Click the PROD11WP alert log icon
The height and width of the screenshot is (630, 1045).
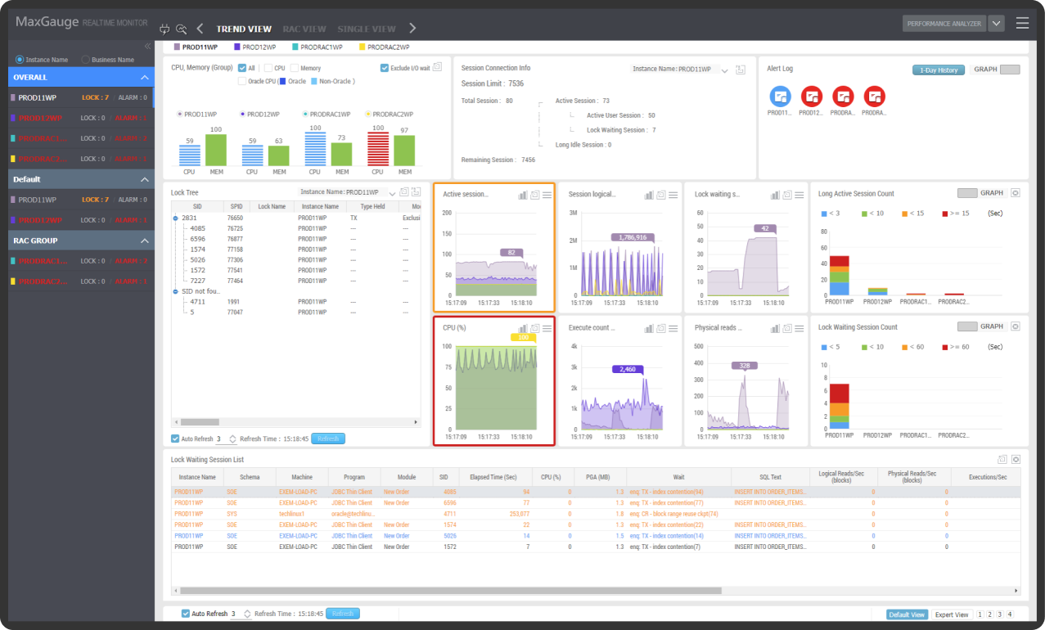tap(781, 97)
